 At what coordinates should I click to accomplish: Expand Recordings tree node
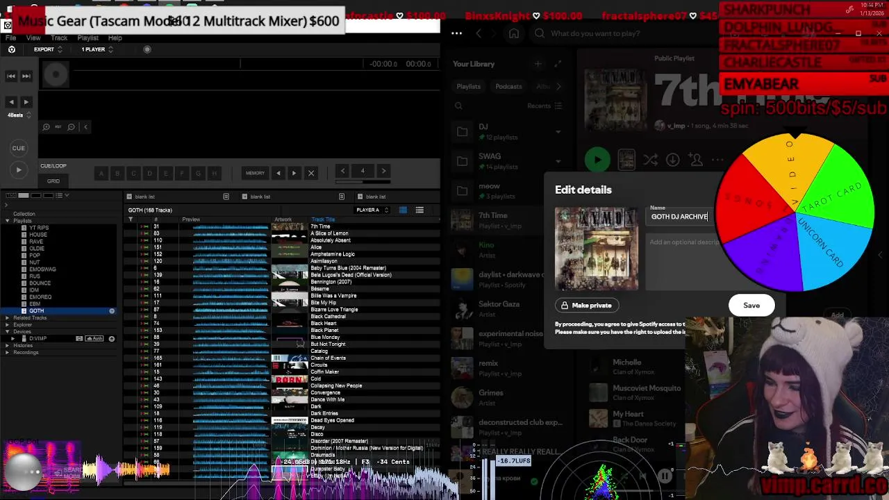[8, 353]
